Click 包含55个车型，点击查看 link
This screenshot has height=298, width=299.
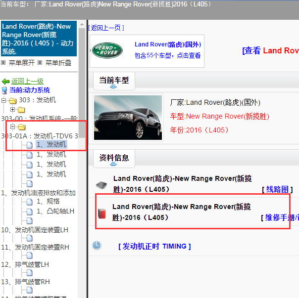[x=167, y=55]
